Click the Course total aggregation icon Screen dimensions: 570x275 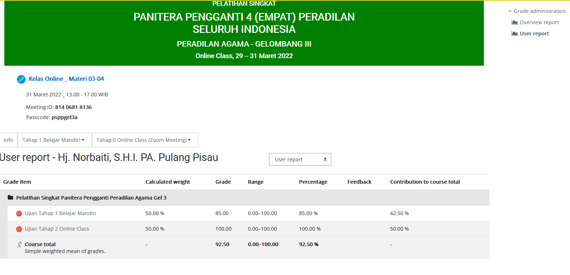(x=19, y=245)
